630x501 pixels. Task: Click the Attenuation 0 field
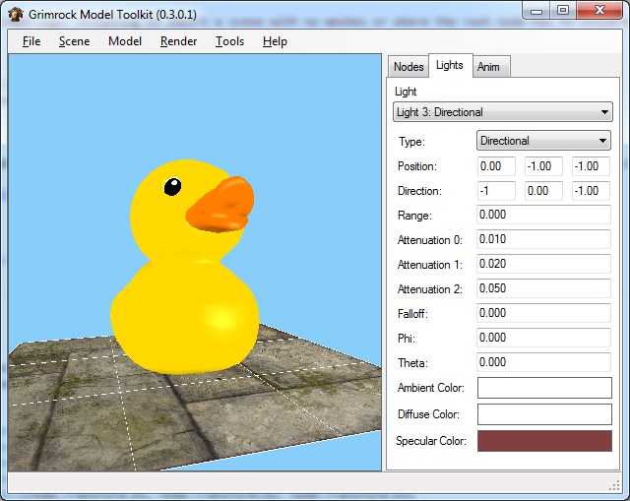pos(543,239)
